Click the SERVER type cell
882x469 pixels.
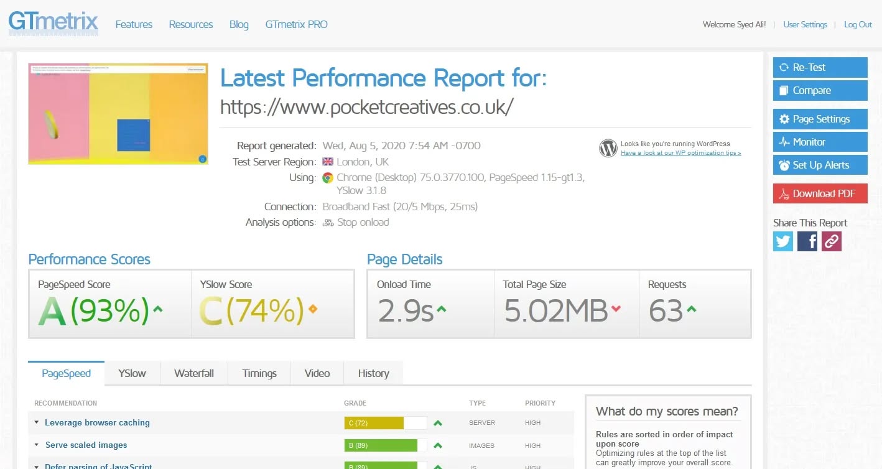(x=482, y=423)
